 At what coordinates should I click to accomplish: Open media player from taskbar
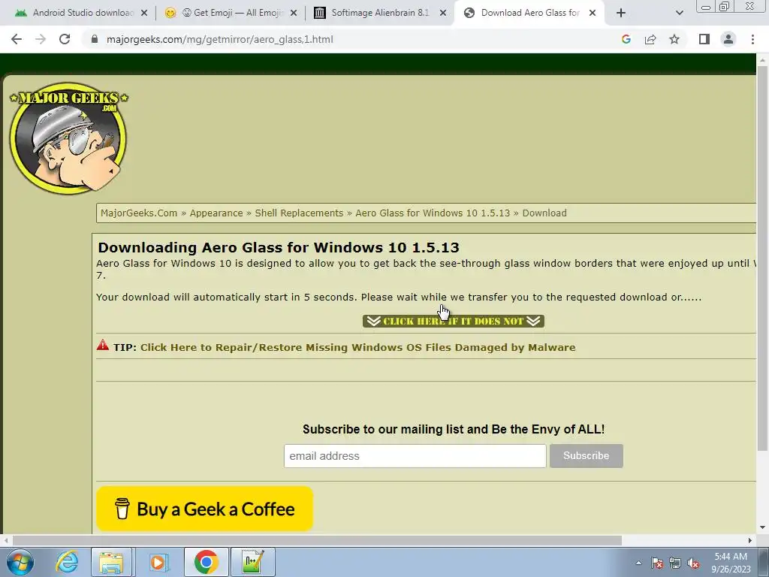pyautogui.click(x=158, y=562)
